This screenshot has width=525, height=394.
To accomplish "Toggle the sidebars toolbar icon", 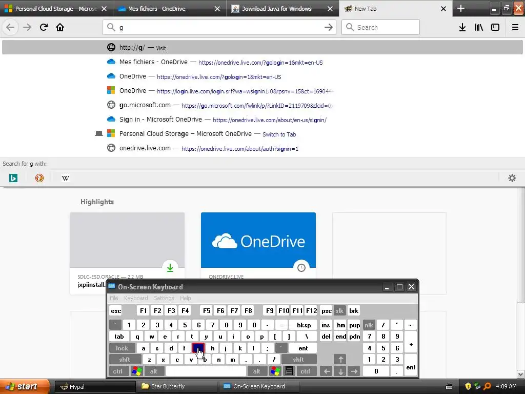I will point(495,27).
